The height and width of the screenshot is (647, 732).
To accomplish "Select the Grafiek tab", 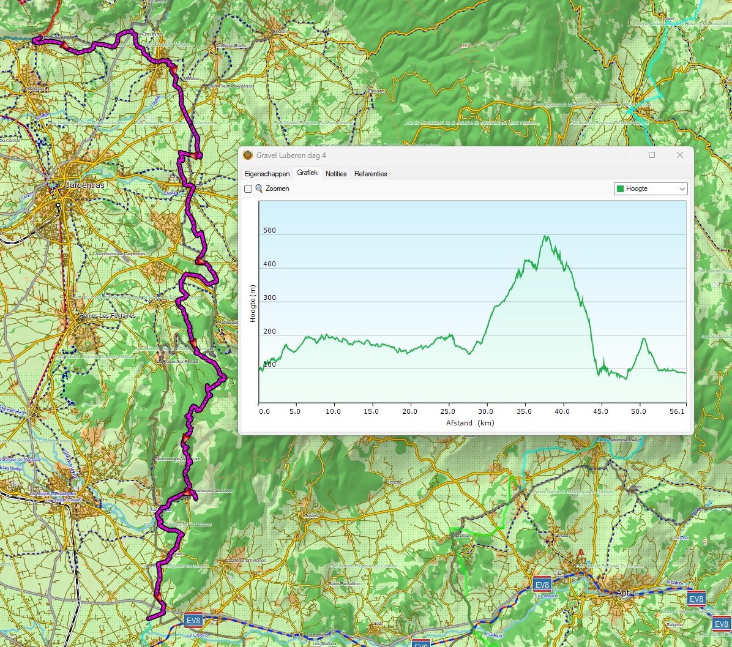I will (x=307, y=173).
